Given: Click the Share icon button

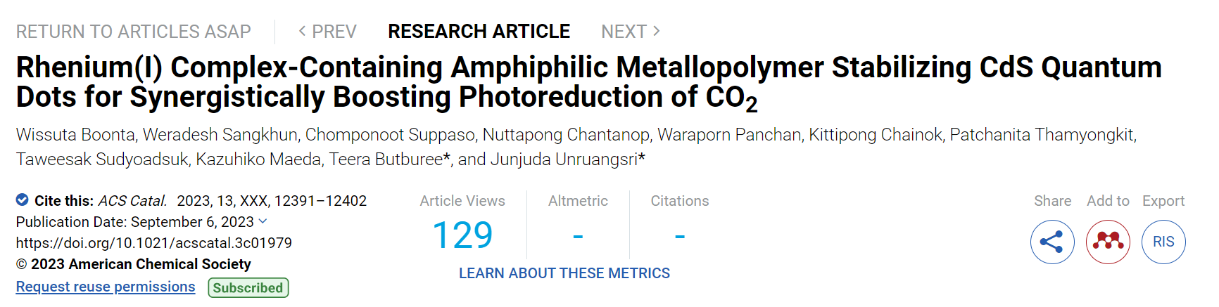Looking at the screenshot, I should click(x=1052, y=242).
